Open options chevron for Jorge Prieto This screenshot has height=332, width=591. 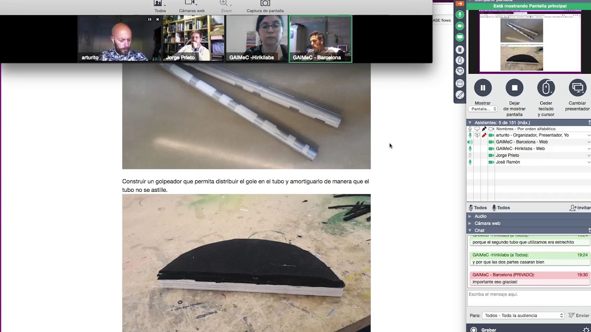pyautogui.click(x=589, y=155)
